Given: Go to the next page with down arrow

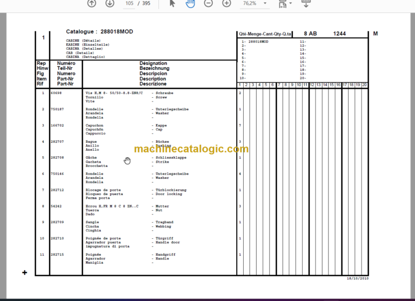Looking at the screenshot, I should 110,3.
